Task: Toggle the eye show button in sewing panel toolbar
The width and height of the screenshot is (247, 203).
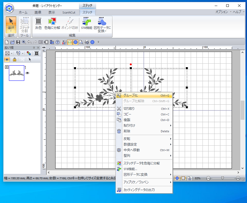Action: [7, 60]
